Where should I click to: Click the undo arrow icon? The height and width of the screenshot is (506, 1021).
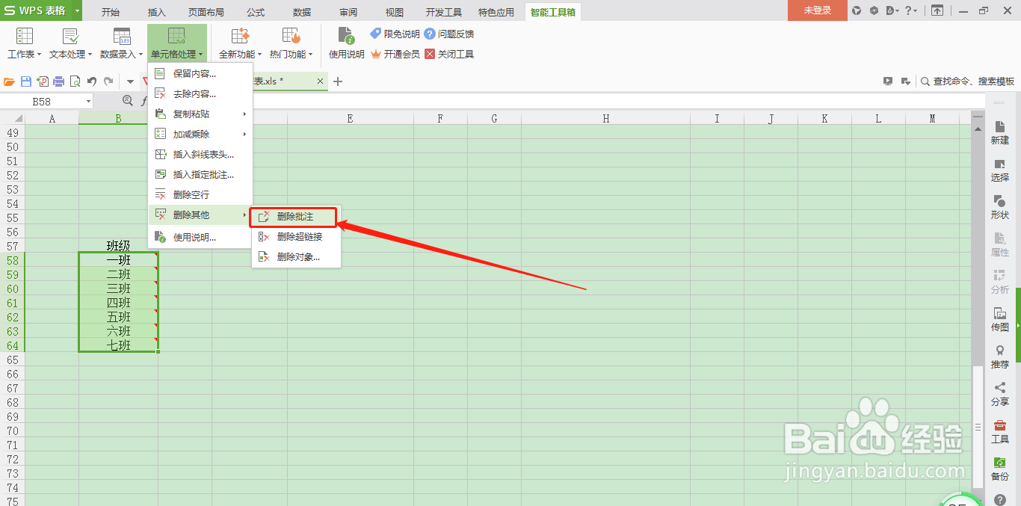pyautogui.click(x=92, y=81)
